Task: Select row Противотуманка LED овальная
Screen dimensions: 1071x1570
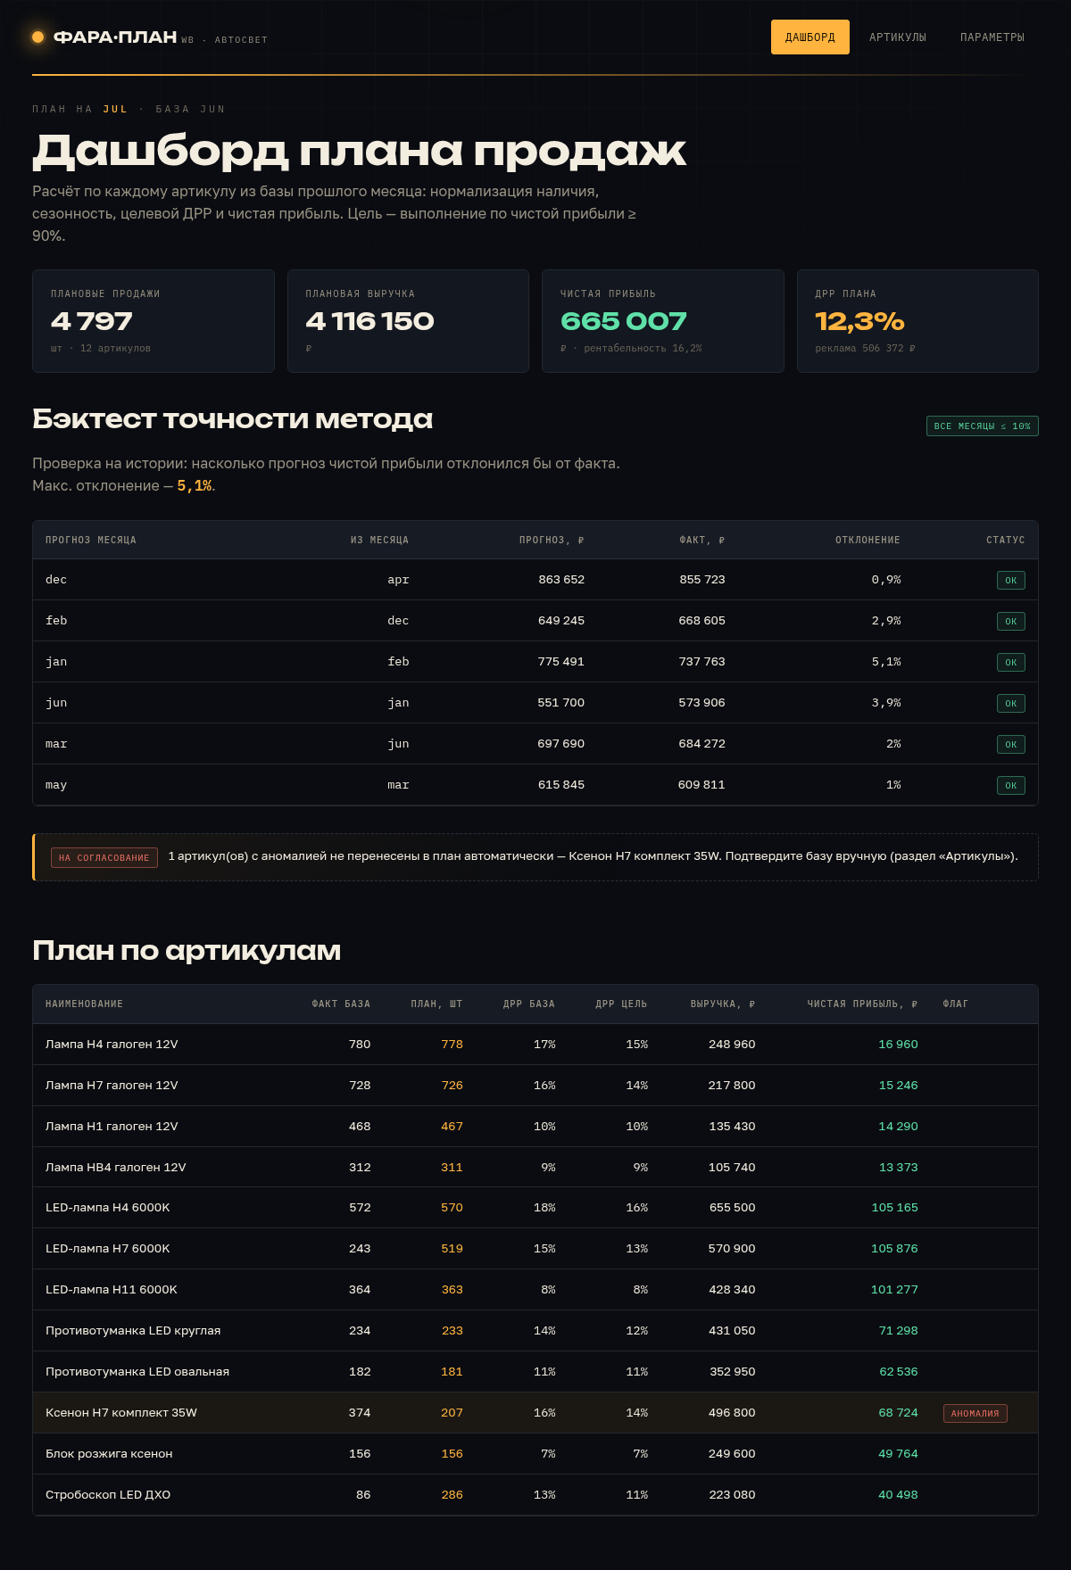Action: tap(535, 1372)
